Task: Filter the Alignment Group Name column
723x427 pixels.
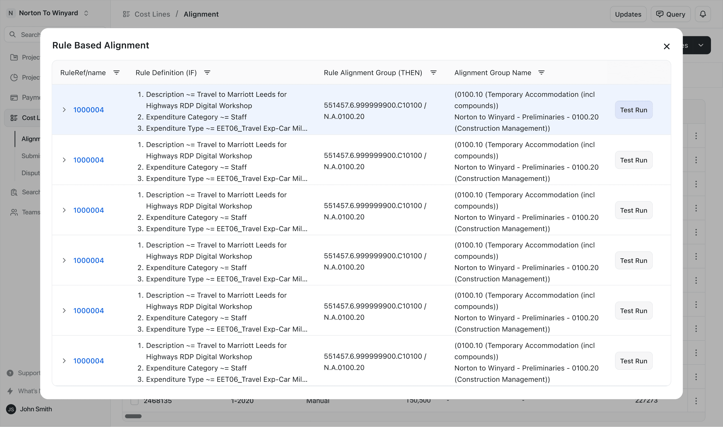Action: [541, 72]
